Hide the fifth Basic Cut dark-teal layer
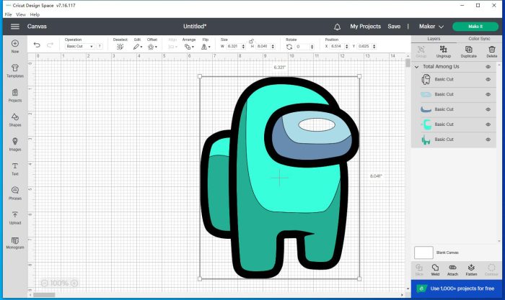Image resolution: width=505 pixels, height=300 pixels. (488, 140)
